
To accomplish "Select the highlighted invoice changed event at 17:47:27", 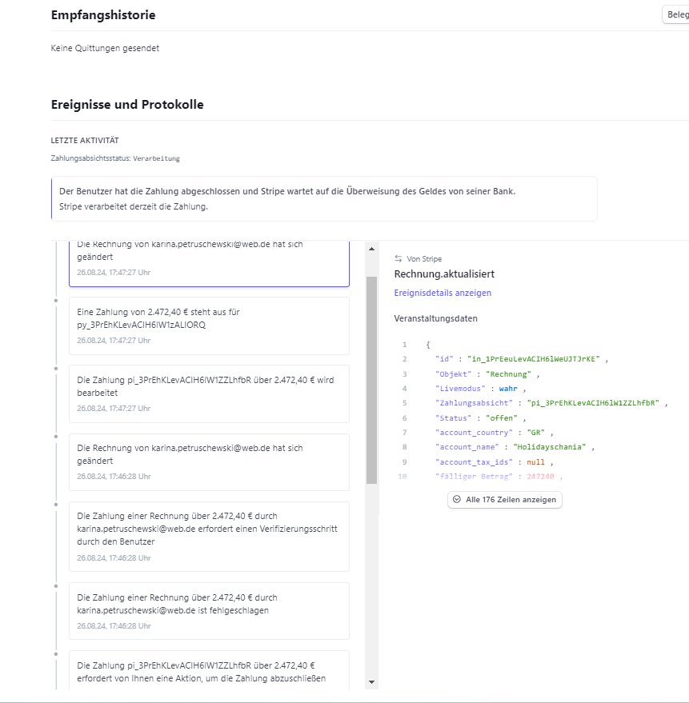I will click(209, 260).
